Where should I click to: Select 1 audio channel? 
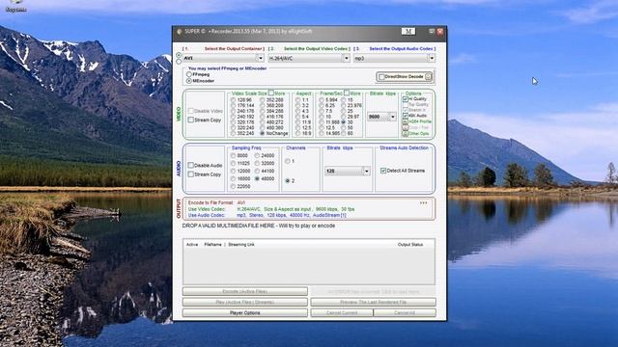(x=288, y=161)
